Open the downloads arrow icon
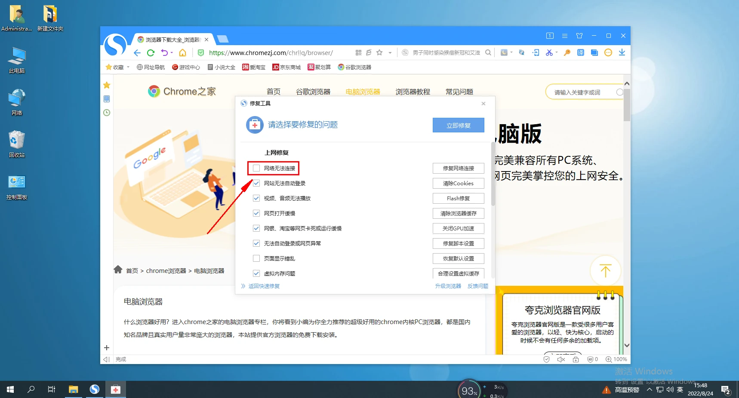 pyautogui.click(x=622, y=52)
